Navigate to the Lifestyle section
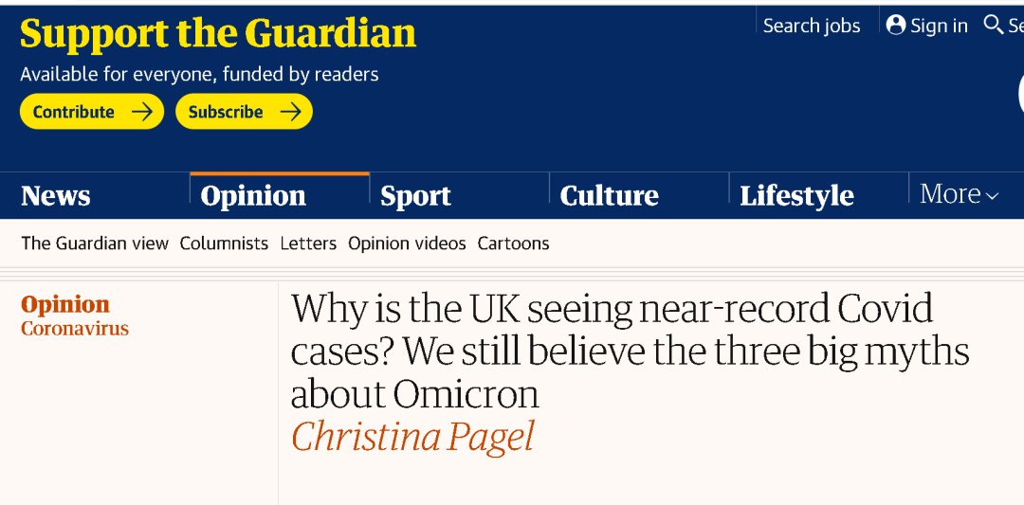 (796, 196)
